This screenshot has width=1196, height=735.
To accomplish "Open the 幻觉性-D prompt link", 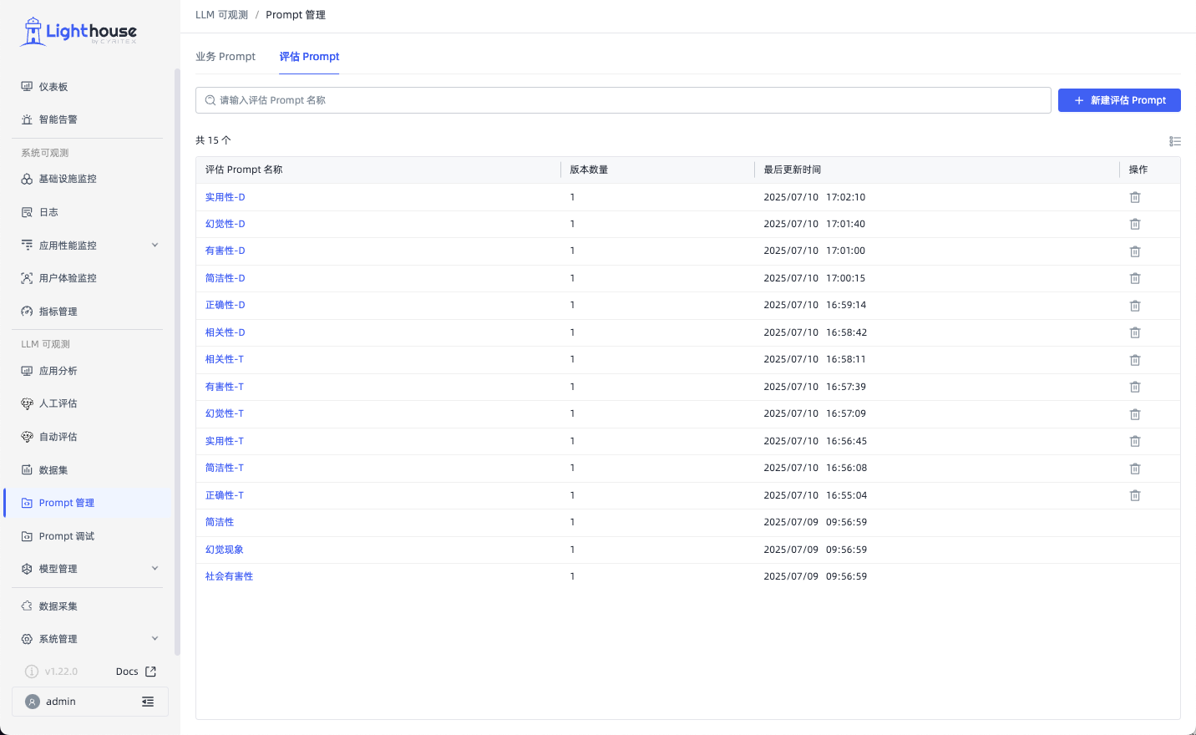I will [x=226, y=224].
